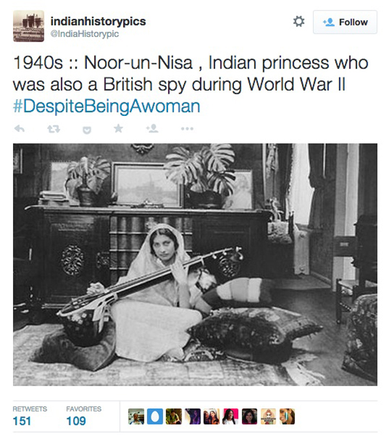389x436 pixels.
Task: Retweet this Noor-un-Nisa post
Action: 53,129
